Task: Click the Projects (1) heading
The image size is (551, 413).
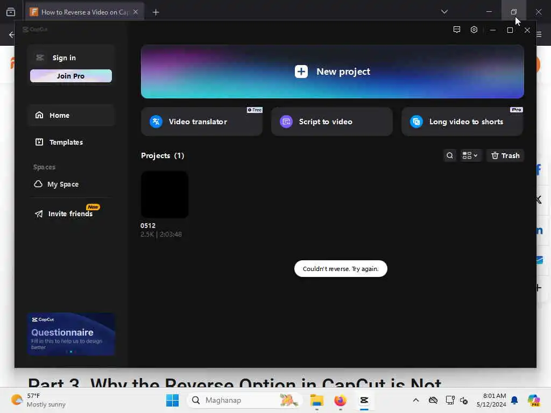Action: (163, 155)
